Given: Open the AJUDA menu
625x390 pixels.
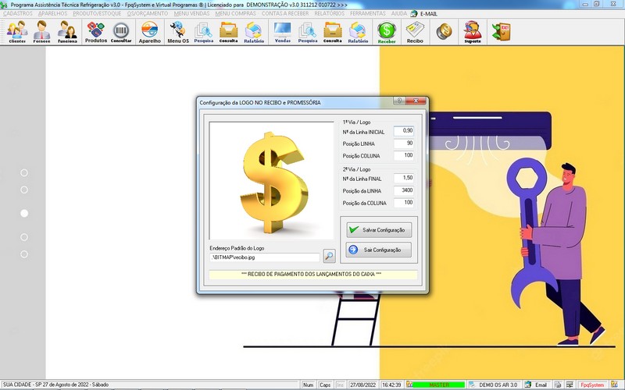Looking at the screenshot, I should (x=399, y=13).
